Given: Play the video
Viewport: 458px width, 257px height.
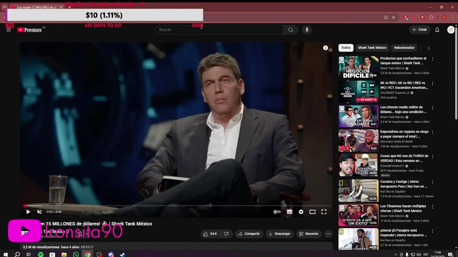Looking at the screenshot, I should coord(28,212).
